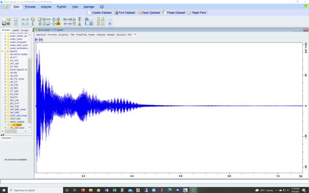Click the Paste Dataset button
This screenshot has width=309, height=193.
[174, 13]
